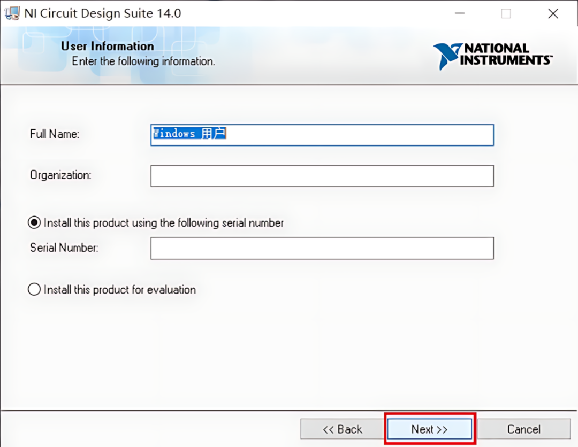
Task: Click the 'Serial Number:' label
Action: coord(64,248)
